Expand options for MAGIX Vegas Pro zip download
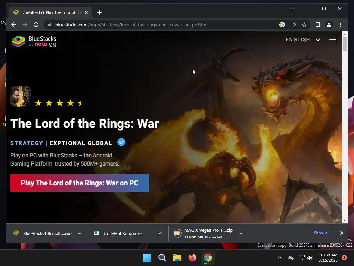Viewport: 354px width, 266px height. (x=241, y=233)
